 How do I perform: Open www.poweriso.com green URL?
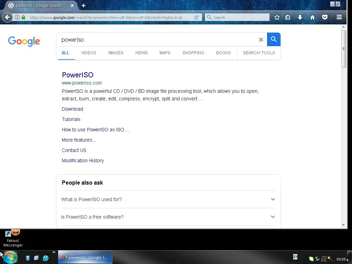click(82, 83)
